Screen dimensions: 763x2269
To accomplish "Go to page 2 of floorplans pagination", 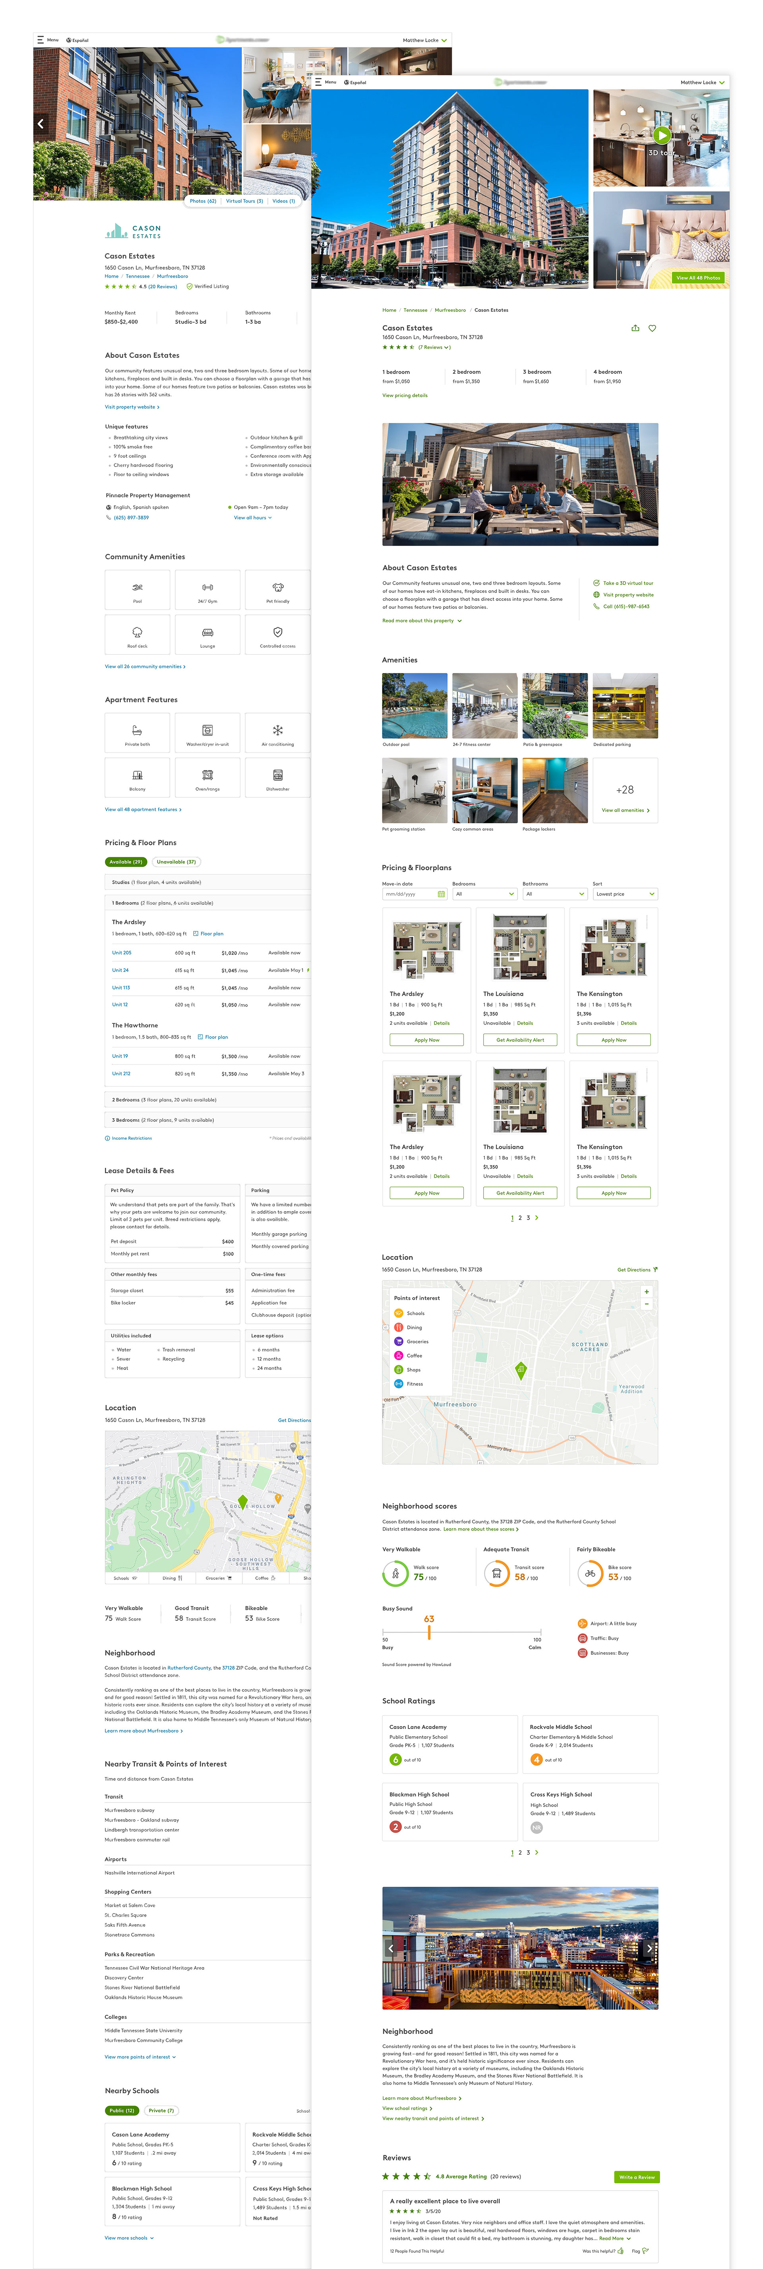I will click(x=520, y=1217).
